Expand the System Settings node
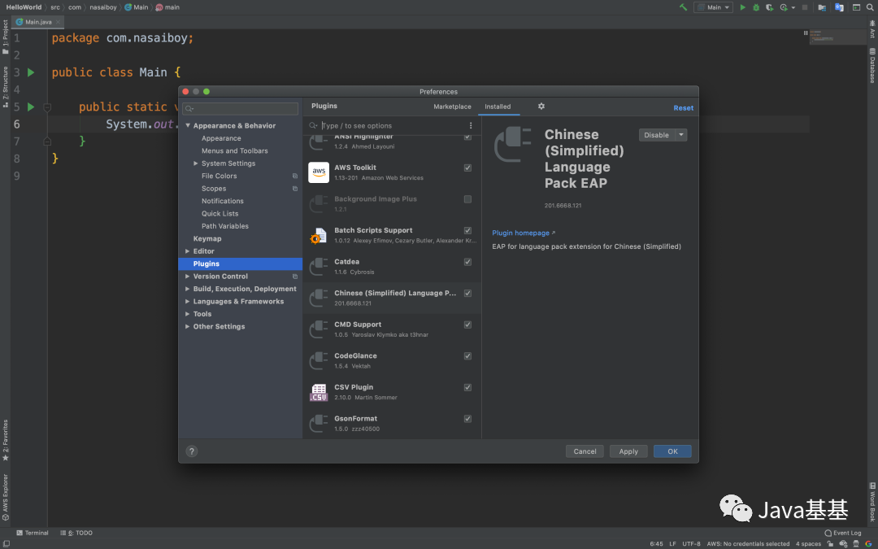 click(196, 163)
